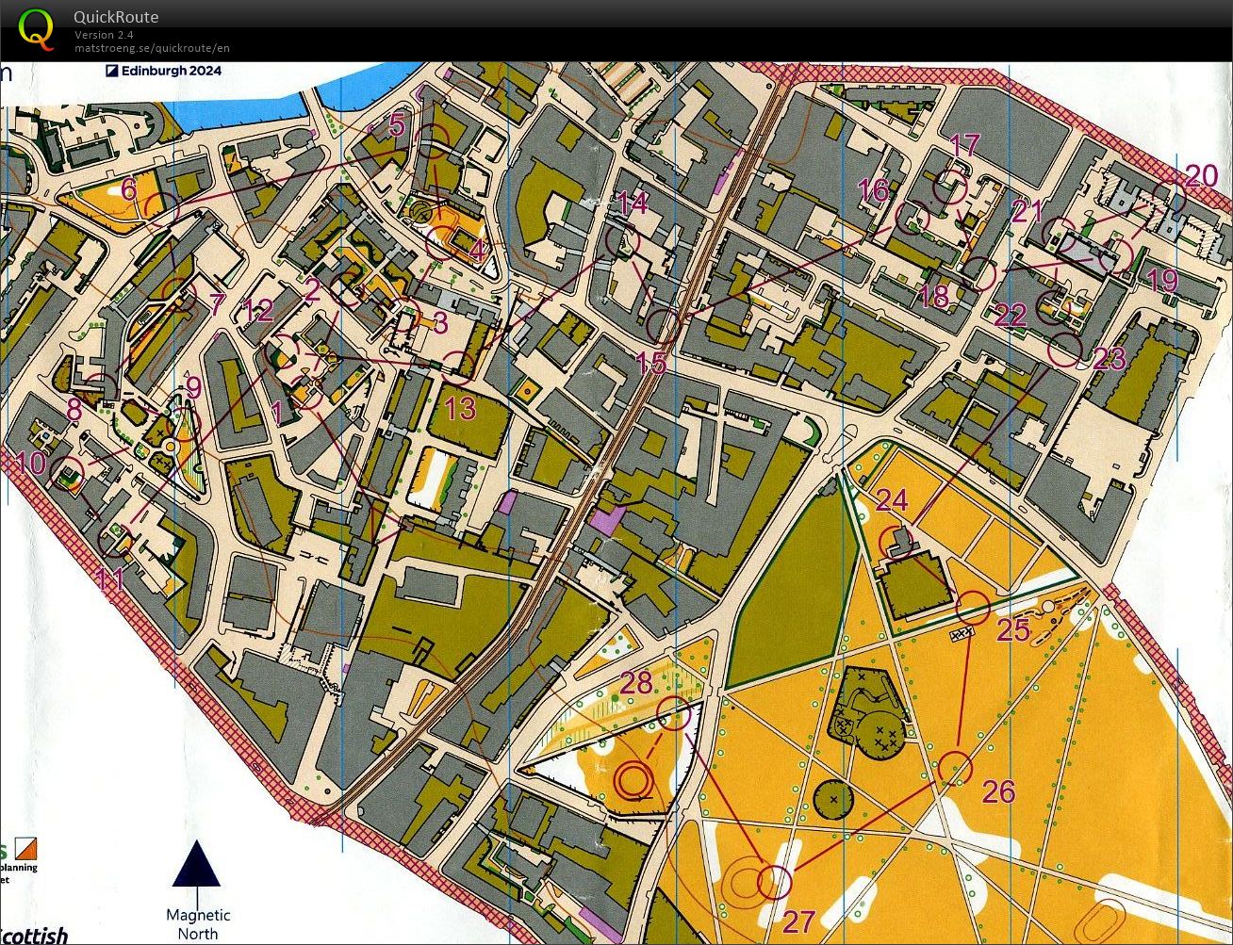Click the QuickRoute green Q logo
1233x945 pixels.
pyautogui.click(x=37, y=27)
